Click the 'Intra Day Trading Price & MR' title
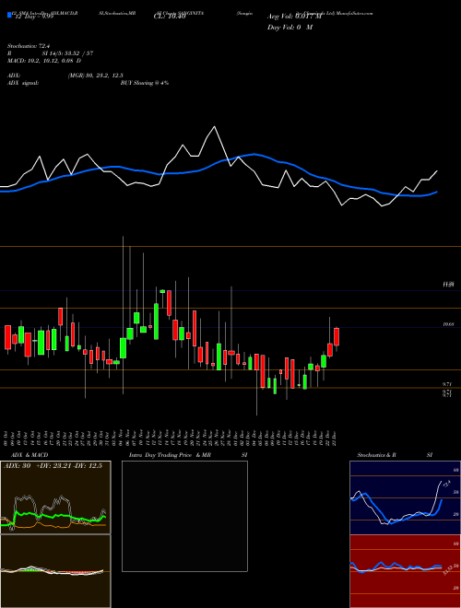461x608 pixels. pos(170,455)
